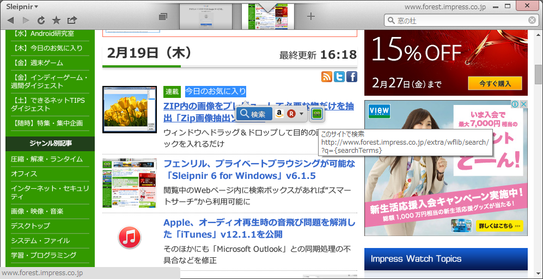This screenshot has height=279, width=543.
Task: Open インディーゲーム・週間ダイジェスト sidebar link
Action: [x=49, y=81]
